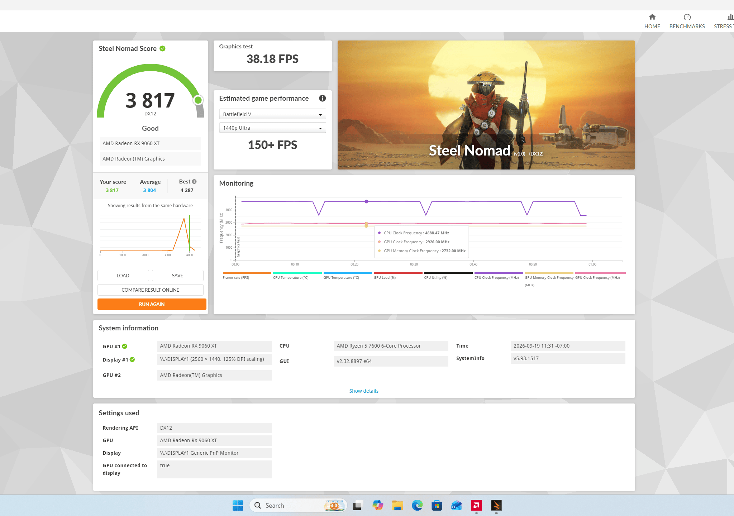The height and width of the screenshot is (516, 734).
Task: Click the Graphics test 38.18 FPS value
Action: pyautogui.click(x=272, y=59)
